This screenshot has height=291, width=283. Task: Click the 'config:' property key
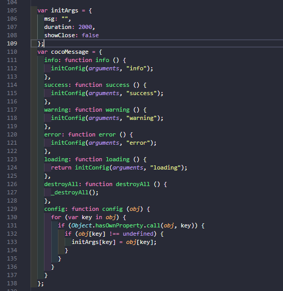click(x=56, y=209)
